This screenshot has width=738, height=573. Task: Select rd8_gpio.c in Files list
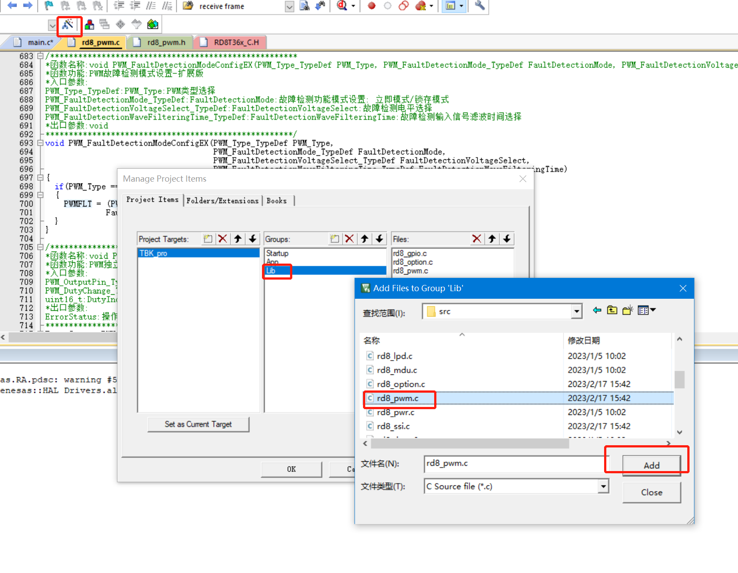[x=410, y=253]
